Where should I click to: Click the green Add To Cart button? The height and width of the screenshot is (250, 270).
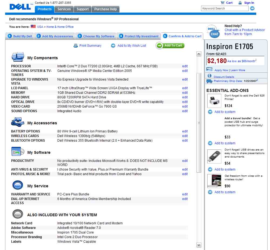170,46
